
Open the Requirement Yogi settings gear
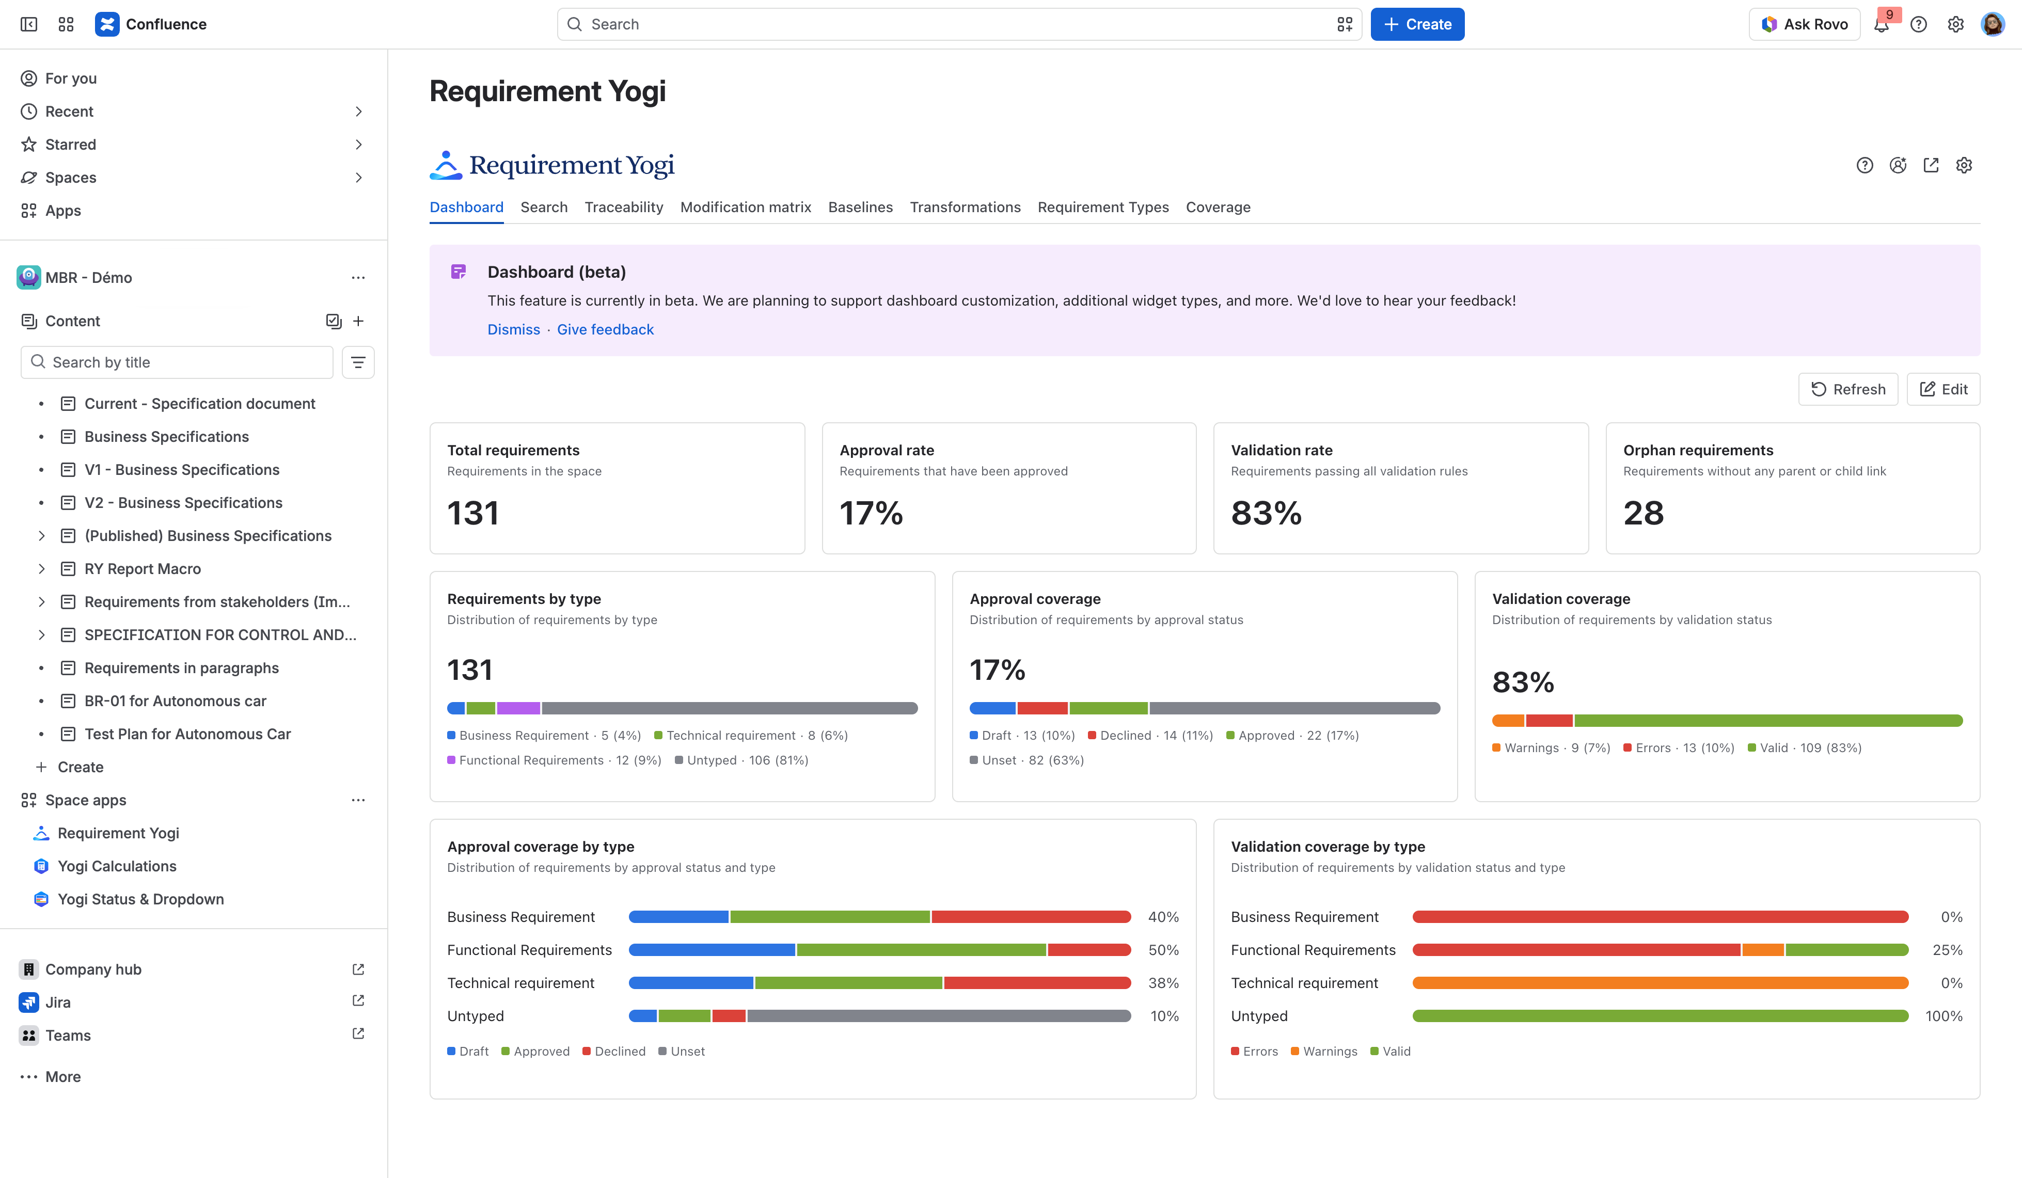(x=1964, y=165)
